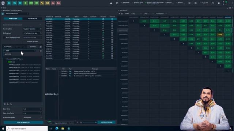Click the list view icon below symbol tree
The height and width of the screenshot is (131, 234).
click(5, 104)
